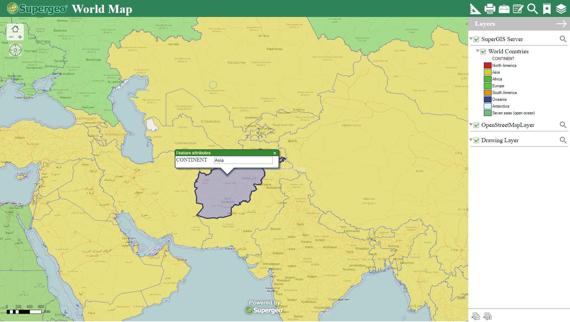570x322 pixels.
Task: Open the bookmarks icon
Action: [547, 9]
